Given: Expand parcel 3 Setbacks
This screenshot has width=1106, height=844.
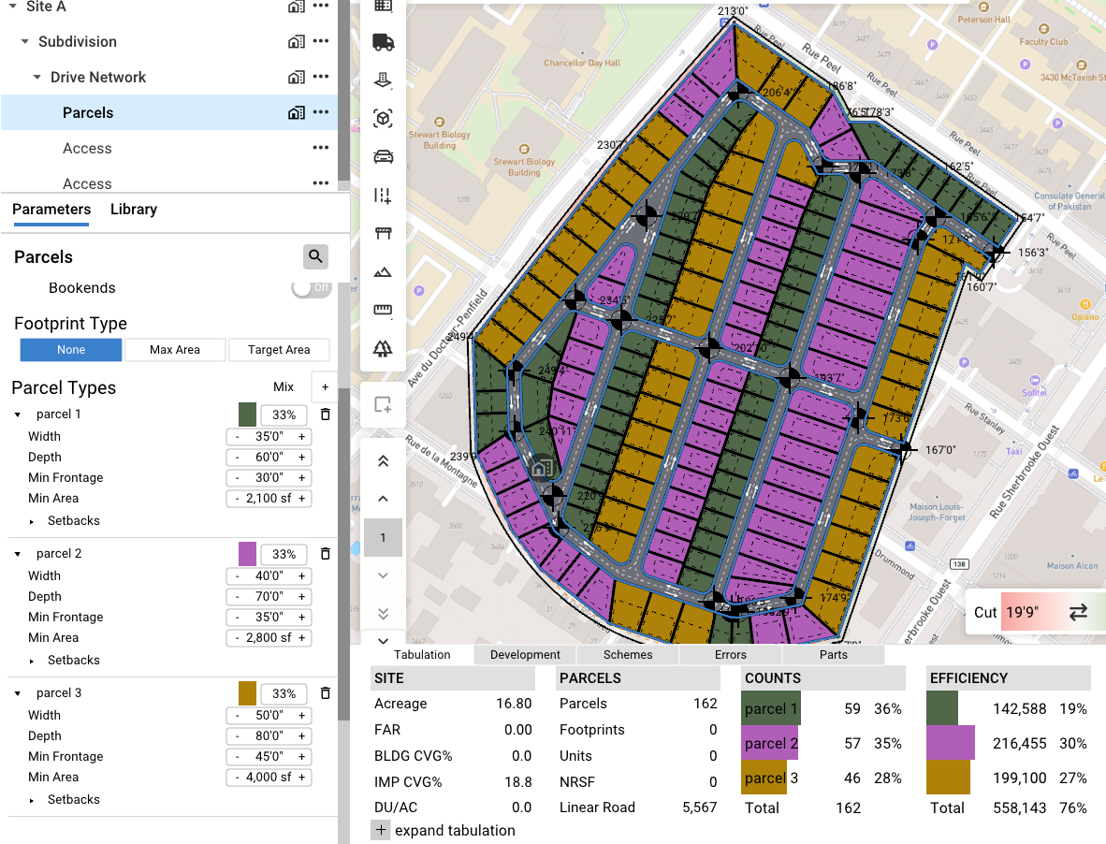Looking at the screenshot, I should pyautogui.click(x=32, y=801).
